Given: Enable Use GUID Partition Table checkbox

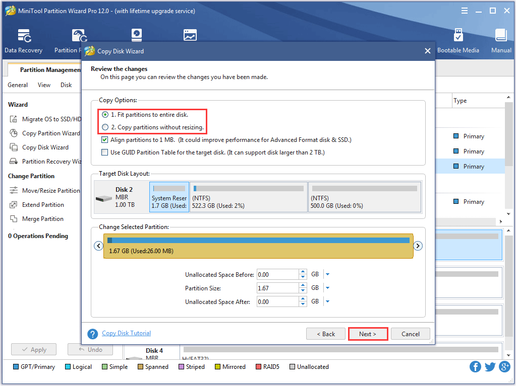Looking at the screenshot, I should point(104,152).
